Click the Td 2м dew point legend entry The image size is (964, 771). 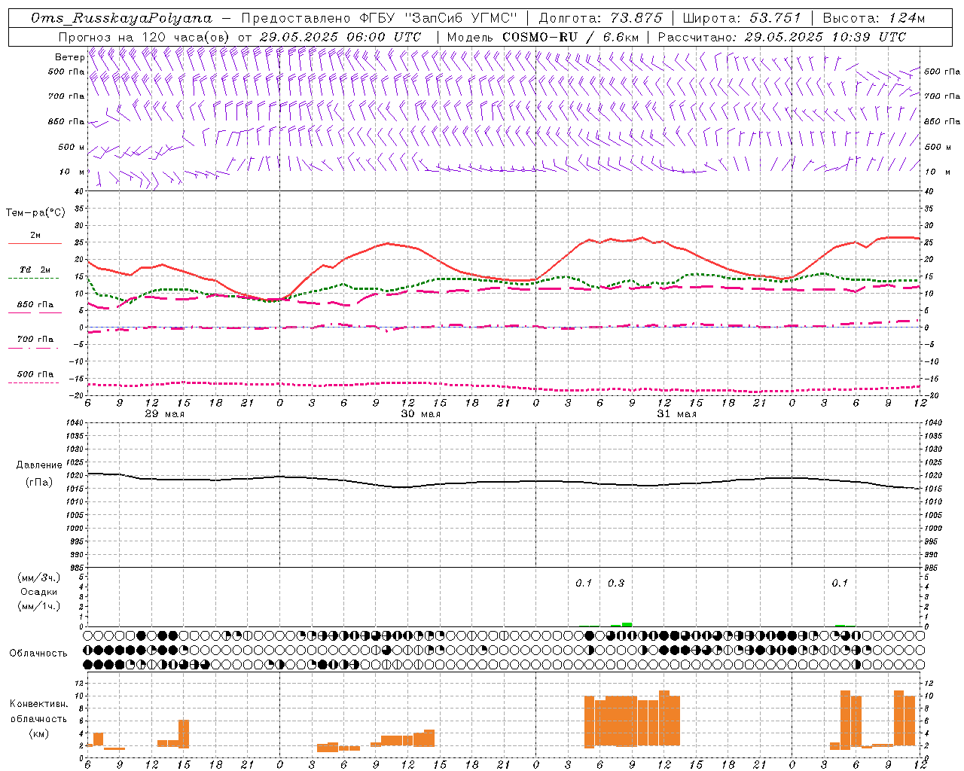tap(35, 270)
